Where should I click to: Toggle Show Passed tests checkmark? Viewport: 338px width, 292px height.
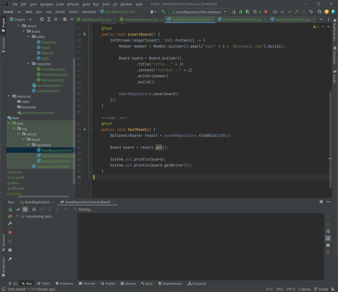coord(18,209)
